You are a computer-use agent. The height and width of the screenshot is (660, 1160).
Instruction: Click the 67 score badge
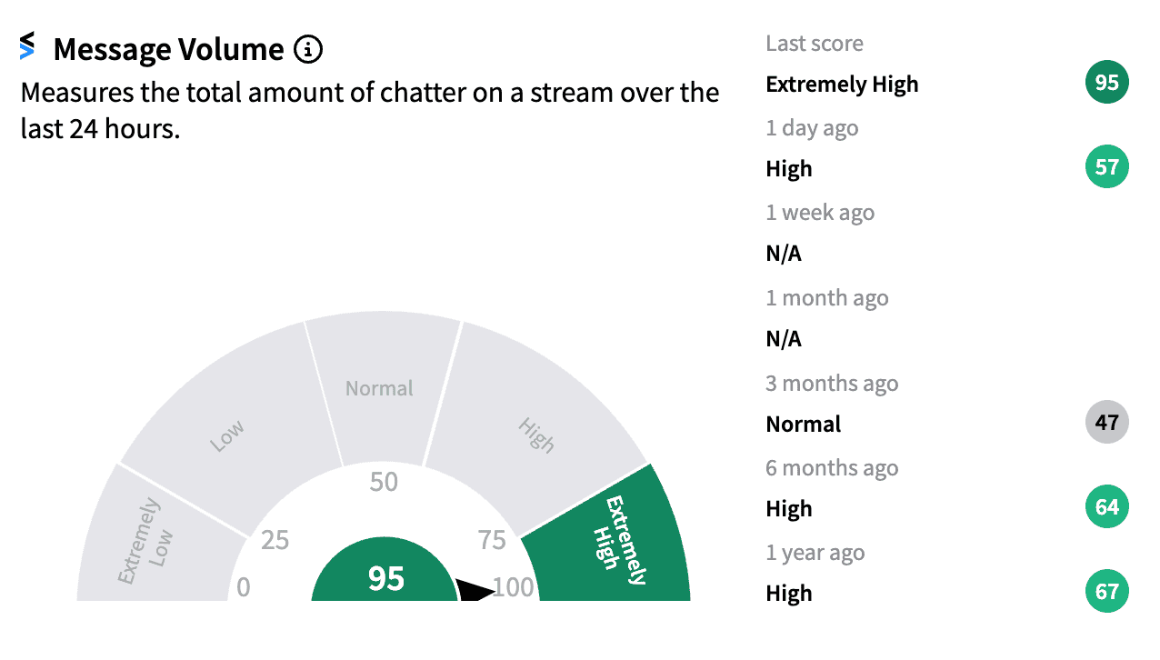[1106, 592]
